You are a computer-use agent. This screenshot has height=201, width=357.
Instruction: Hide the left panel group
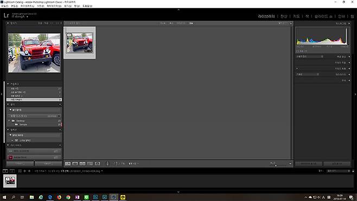point(2,94)
